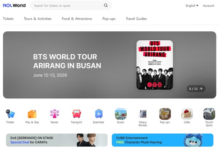Open the Account link

point(208,6)
